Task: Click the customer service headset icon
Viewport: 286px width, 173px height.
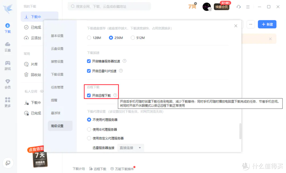Action: coord(239,7)
